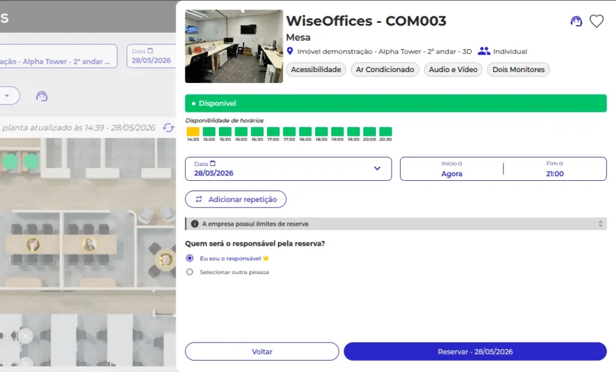Image resolution: width=616 pixels, height=372 pixels.
Task: Click the headset icon in the background map toolbar
Action: [42, 96]
